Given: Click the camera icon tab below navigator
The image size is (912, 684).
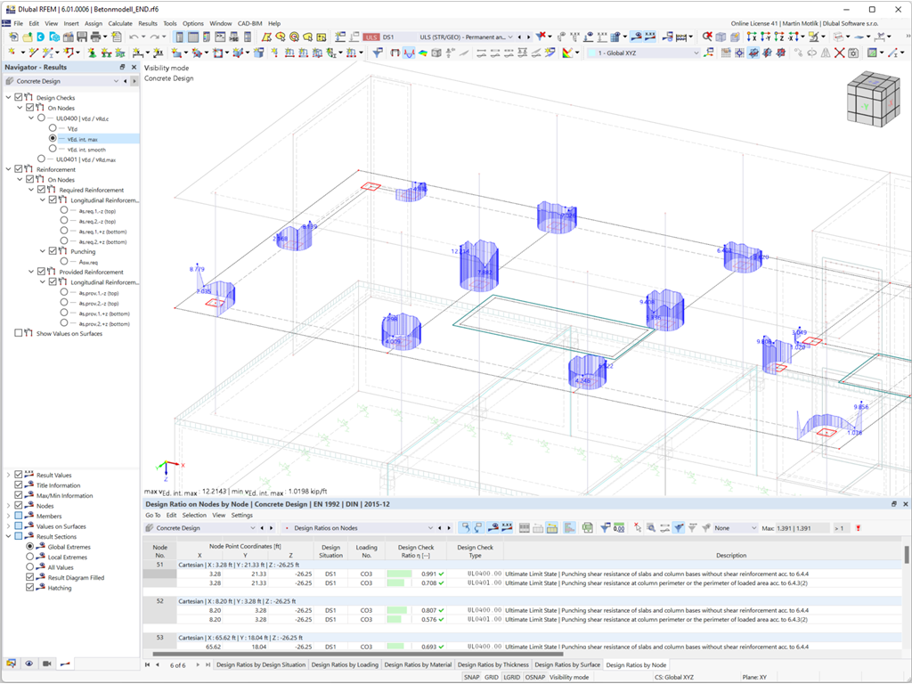Looking at the screenshot, I should tap(46, 664).
